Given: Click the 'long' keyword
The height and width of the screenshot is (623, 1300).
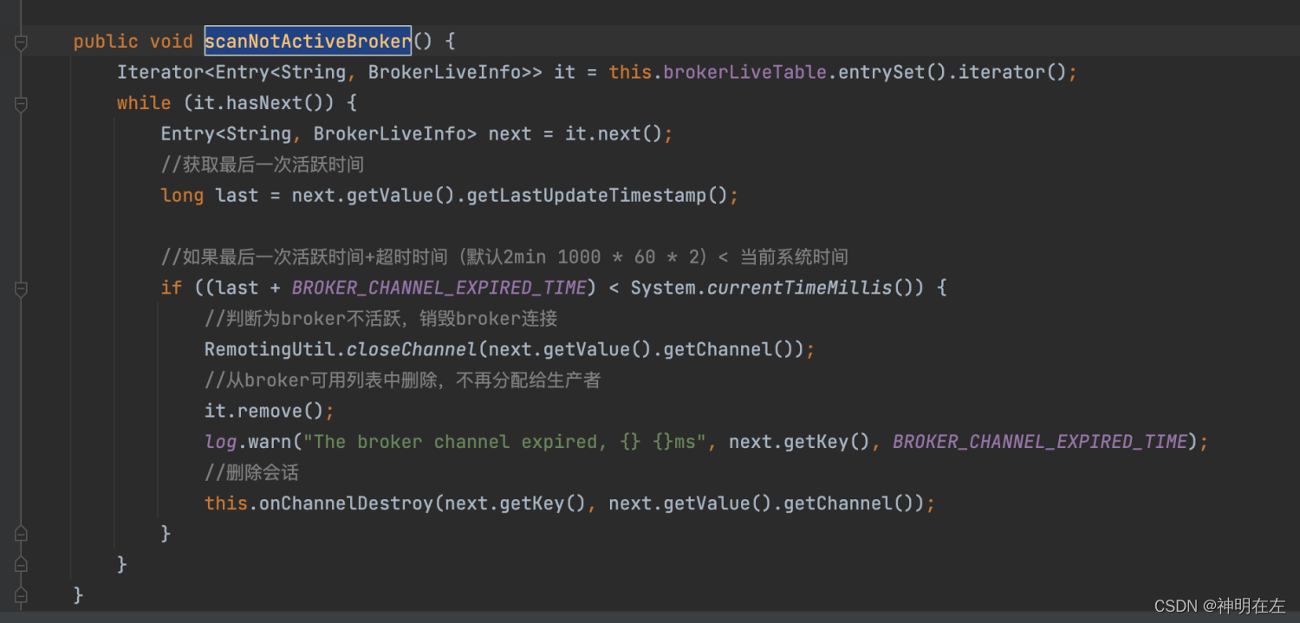Looking at the screenshot, I should [x=182, y=195].
